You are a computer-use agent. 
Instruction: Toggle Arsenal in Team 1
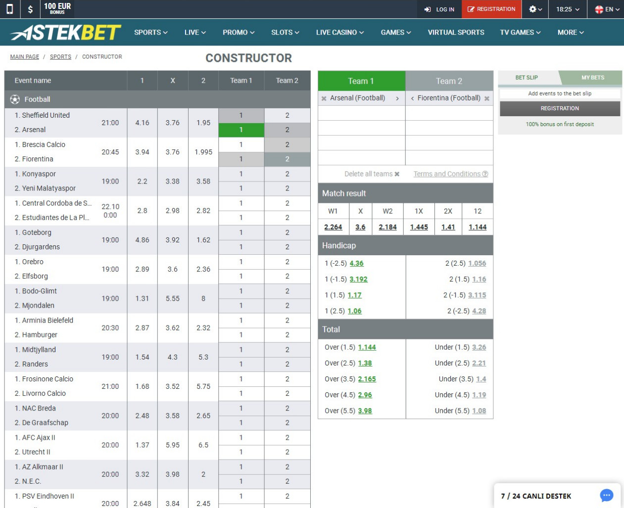pyautogui.click(x=241, y=130)
